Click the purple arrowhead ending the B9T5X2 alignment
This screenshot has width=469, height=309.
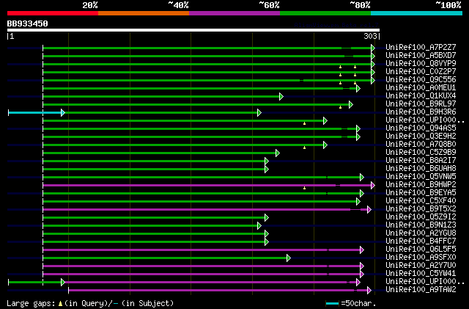click(369, 209)
